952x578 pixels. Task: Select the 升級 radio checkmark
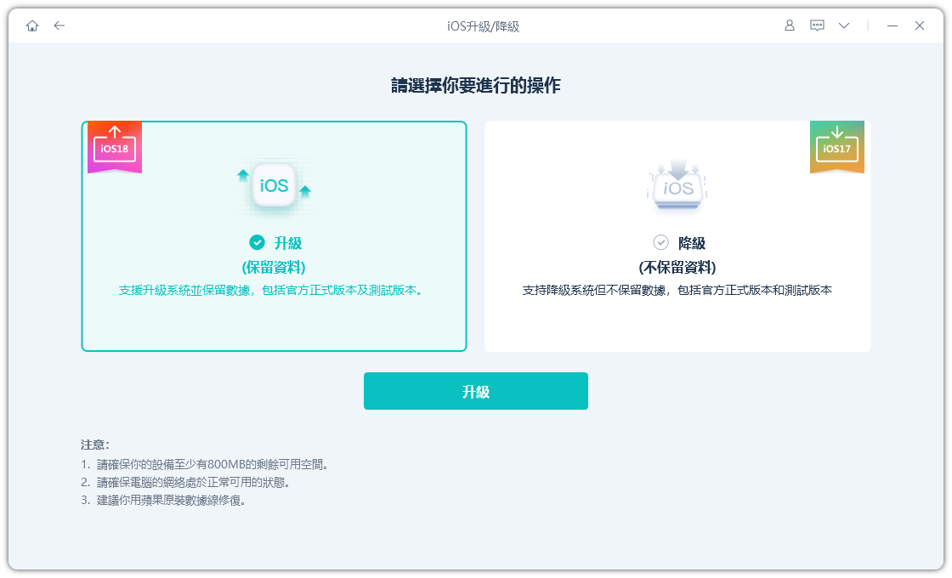[x=257, y=242]
